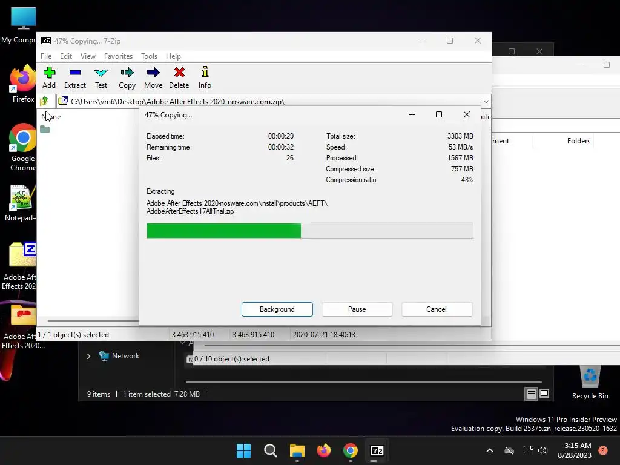The width and height of the screenshot is (620, 465).
Task: Open the Edit menu
Action: pyautogui.click(x=65, y=56)
